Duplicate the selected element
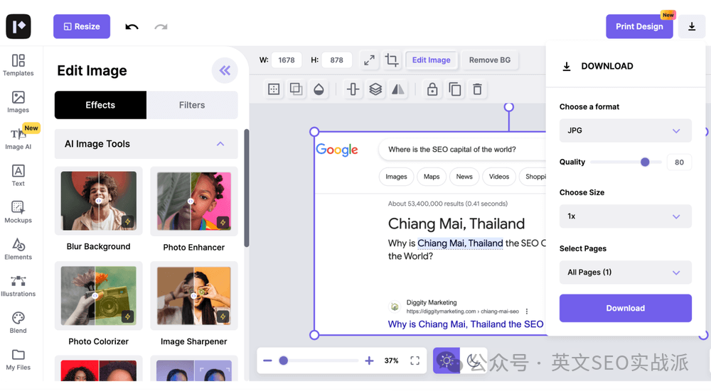The width and height of the screenshot is (711, 391). pyautogui.click(x=455, y=89)
